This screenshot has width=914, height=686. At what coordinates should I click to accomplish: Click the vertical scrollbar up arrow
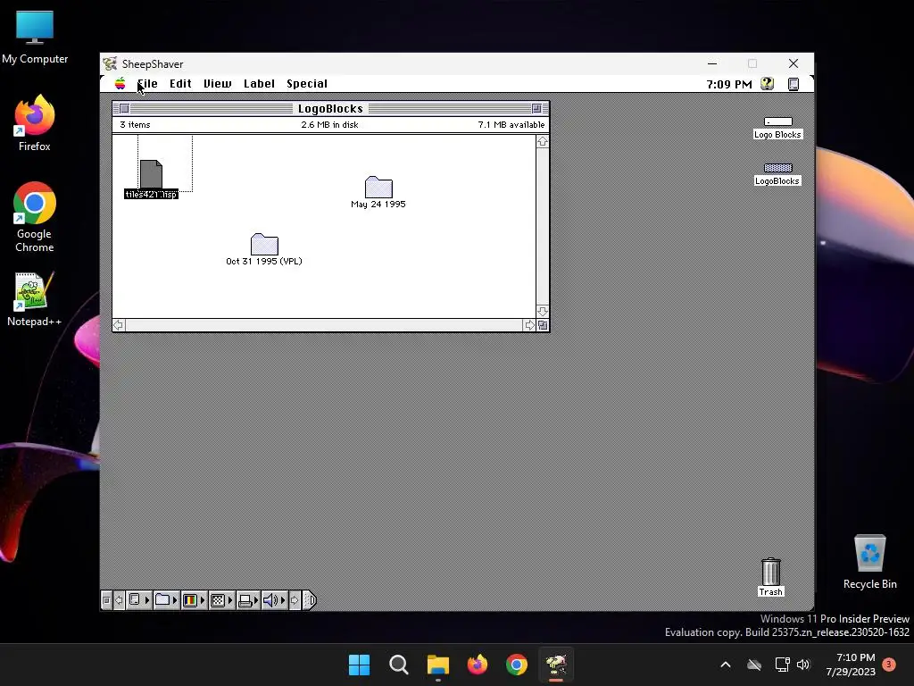tap(543, 142)
